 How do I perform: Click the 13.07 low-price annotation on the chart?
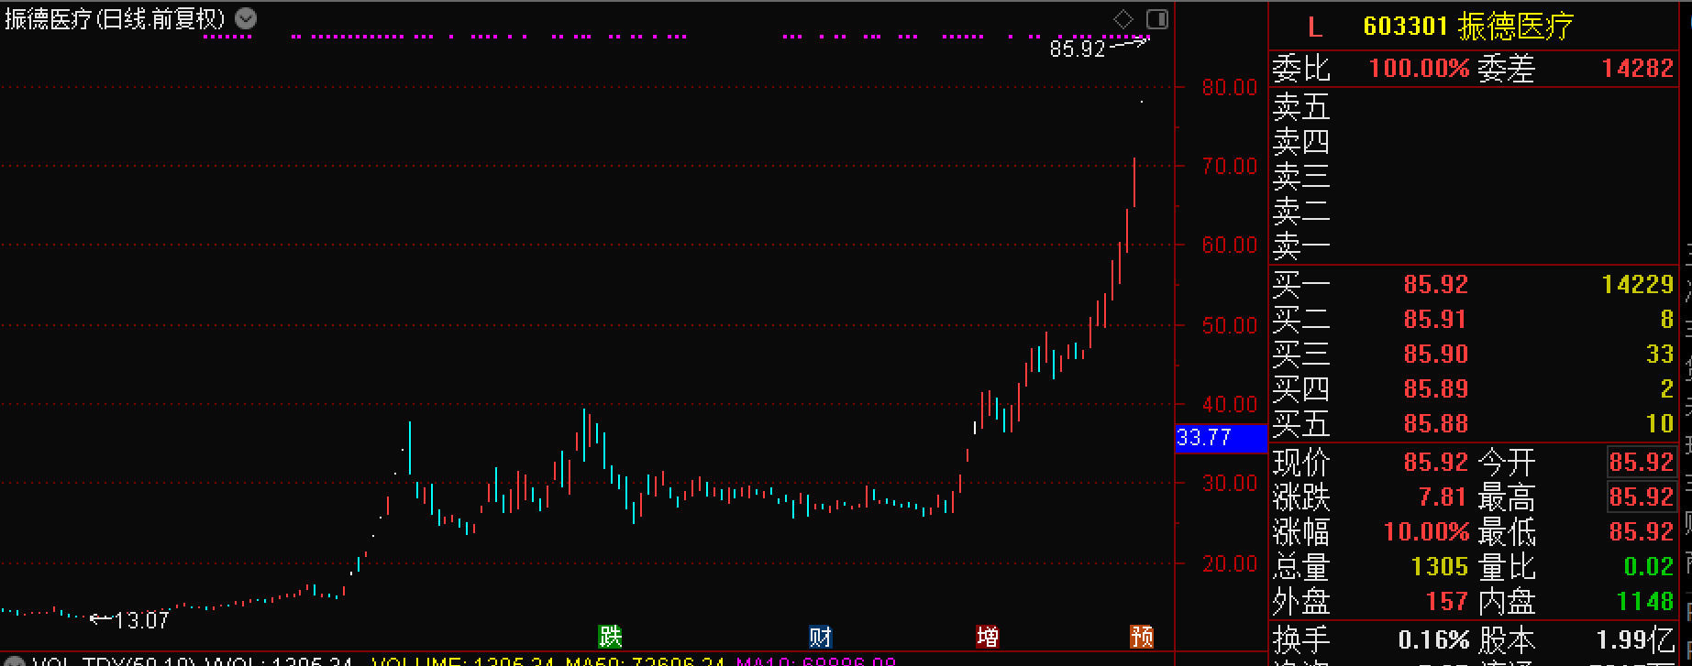click(x=142, y=620)
